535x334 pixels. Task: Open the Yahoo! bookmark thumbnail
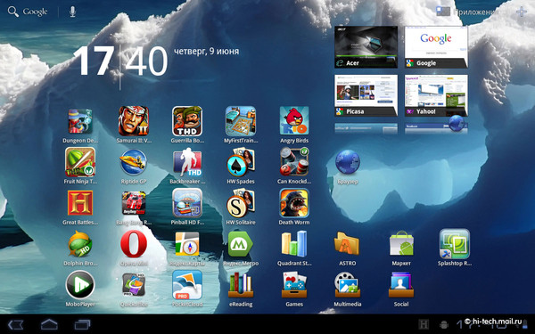[x=436, y=95]
